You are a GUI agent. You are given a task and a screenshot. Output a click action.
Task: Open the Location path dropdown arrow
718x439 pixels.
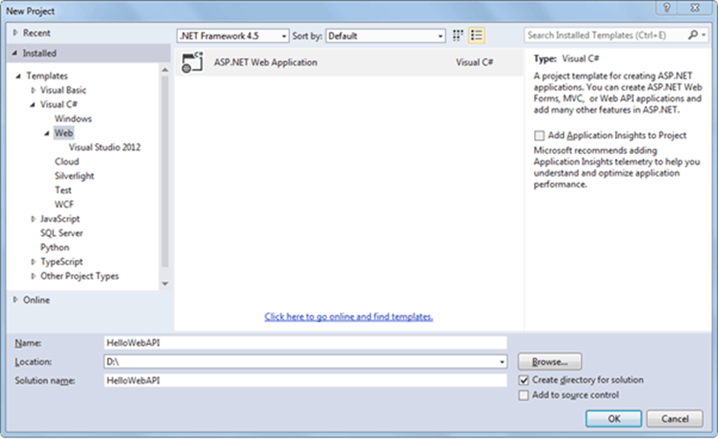(502, 362)
